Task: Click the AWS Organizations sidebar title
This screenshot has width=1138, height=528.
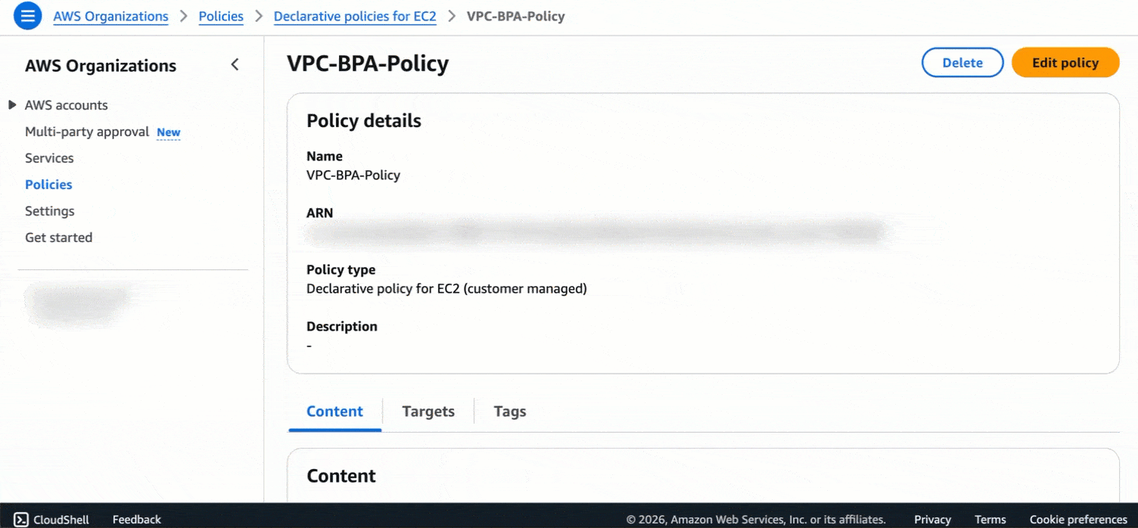Action: (x=101, y=66)
